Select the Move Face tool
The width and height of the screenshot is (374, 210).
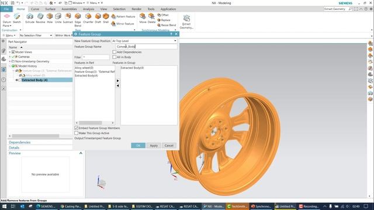[143, 19]
